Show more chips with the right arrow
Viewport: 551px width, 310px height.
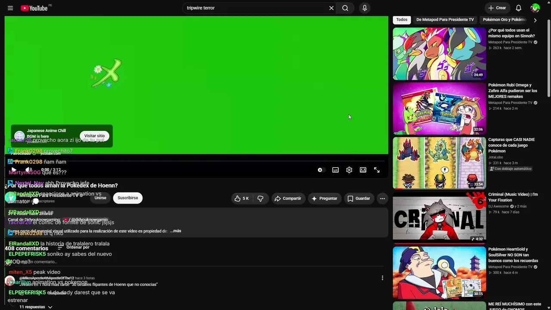(535, 20)
